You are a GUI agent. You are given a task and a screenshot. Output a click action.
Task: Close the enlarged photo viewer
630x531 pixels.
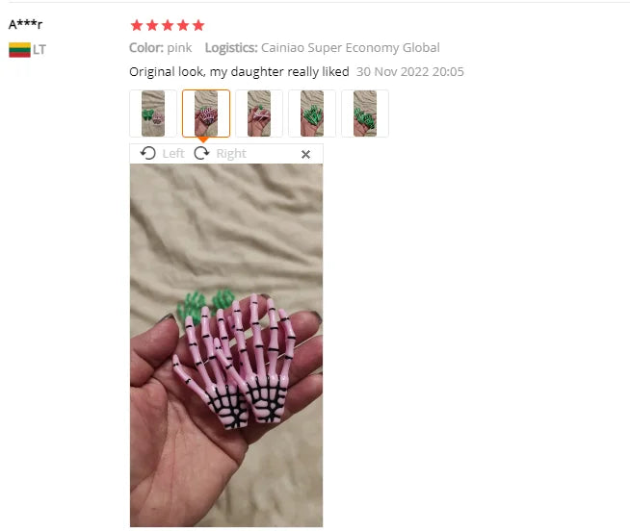point(305,154)
